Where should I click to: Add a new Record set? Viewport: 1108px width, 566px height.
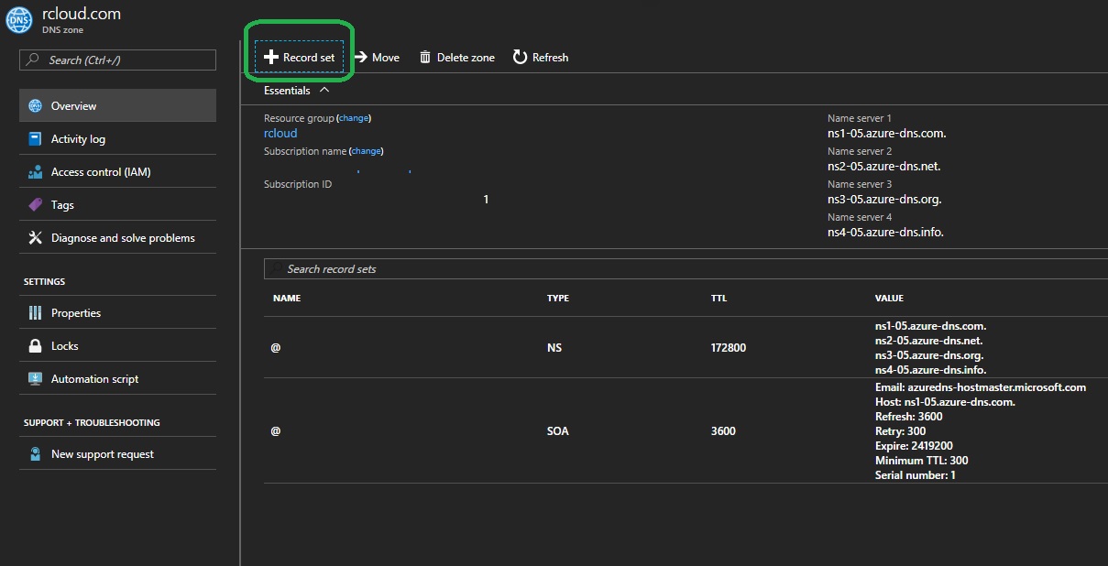tap(300, 57)
